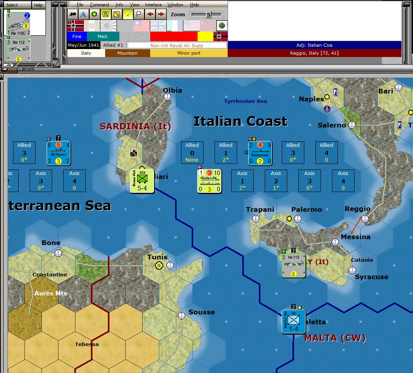Click the Allied 4 sea box in Italian Coast
The image size is (413, 373).
point(326,152)
